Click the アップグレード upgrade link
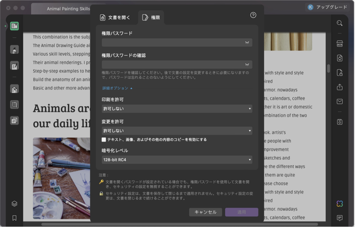 tap(331, 8)
